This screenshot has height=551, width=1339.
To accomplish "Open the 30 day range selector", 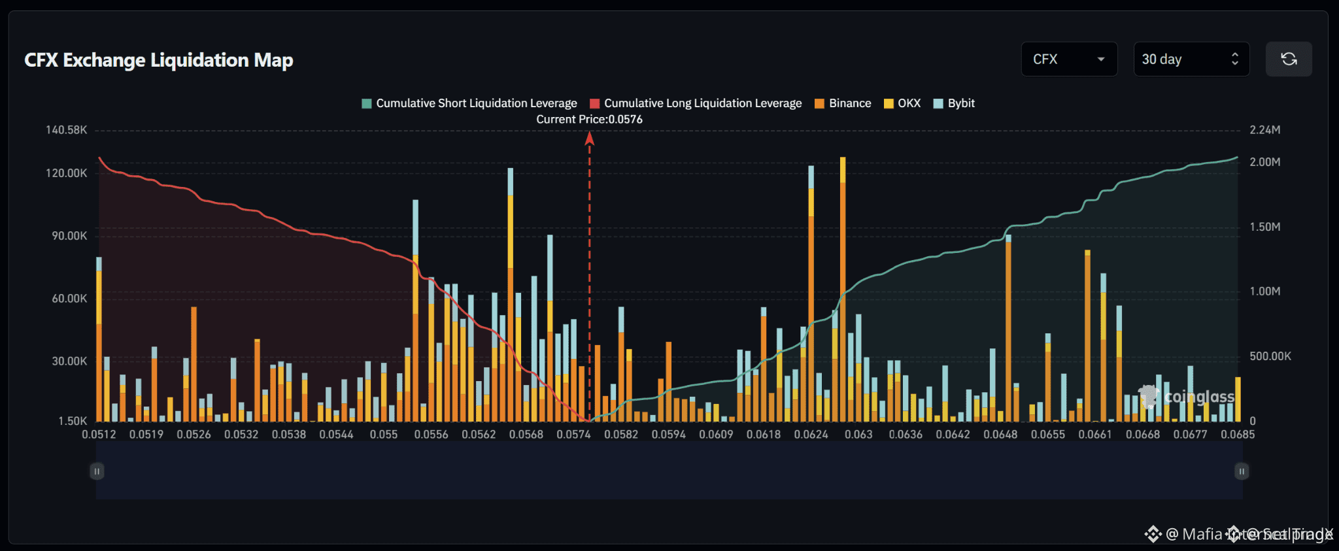I will click(1191, 59).
